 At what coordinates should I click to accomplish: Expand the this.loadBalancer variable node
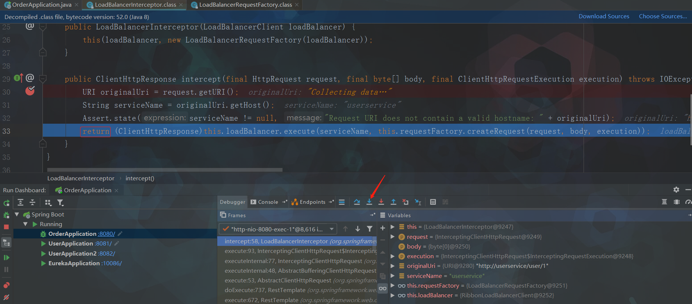tap(392, 295)
